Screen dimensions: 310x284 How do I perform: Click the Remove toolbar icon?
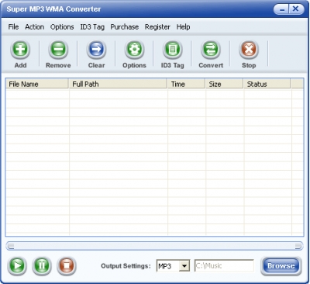[58, 50]
